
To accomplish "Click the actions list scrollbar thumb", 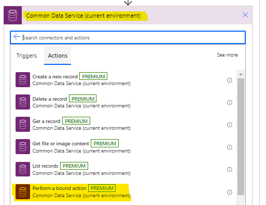I will click(241, 136).
